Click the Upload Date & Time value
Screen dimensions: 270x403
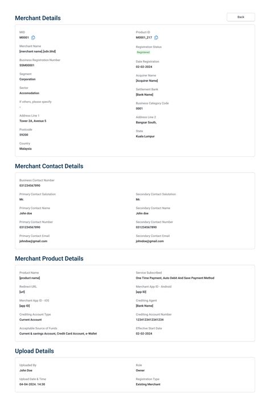pyautogui.click(x=32, y=385)
